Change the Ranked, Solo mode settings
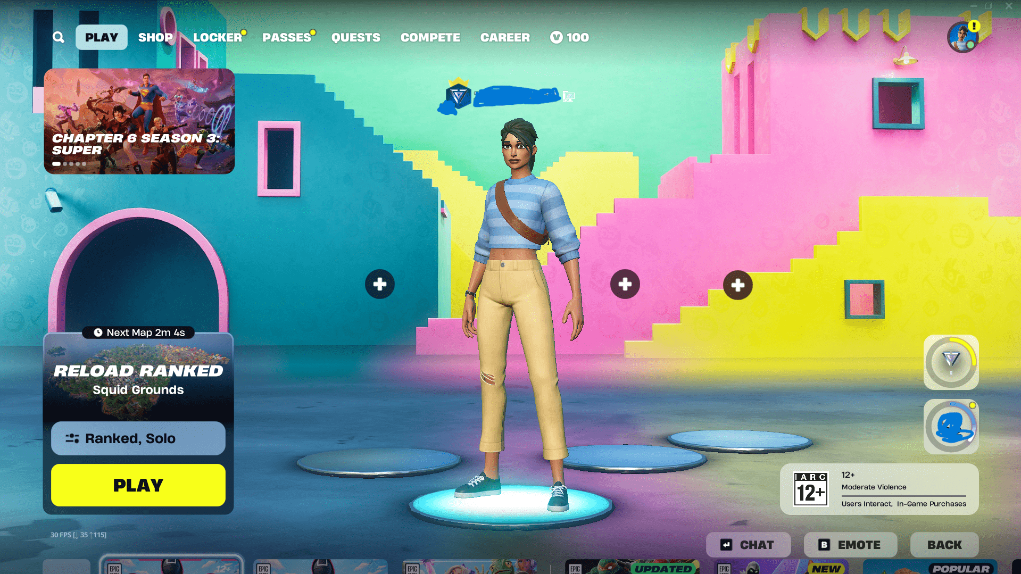 point(138,438)
